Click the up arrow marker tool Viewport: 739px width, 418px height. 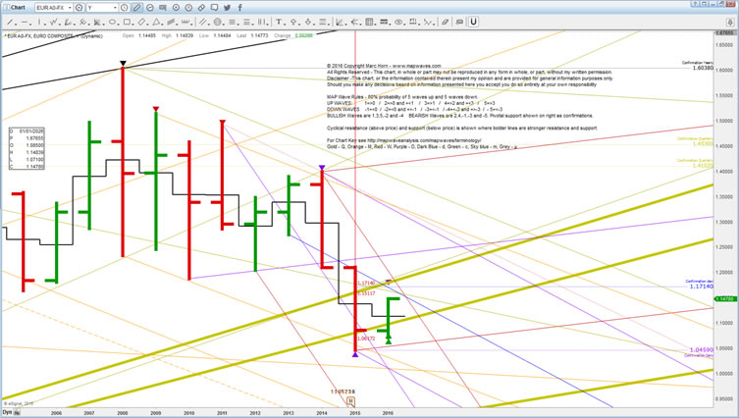pos(293,21)
